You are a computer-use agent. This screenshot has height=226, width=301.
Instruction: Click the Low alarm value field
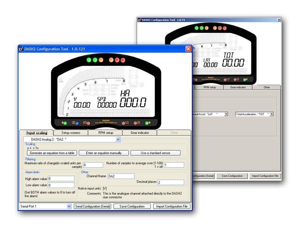coord(61,185)
